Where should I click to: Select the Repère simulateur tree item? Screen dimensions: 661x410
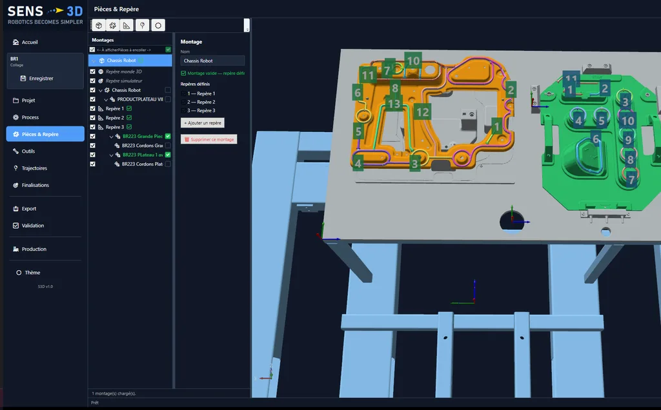(124, 81)
